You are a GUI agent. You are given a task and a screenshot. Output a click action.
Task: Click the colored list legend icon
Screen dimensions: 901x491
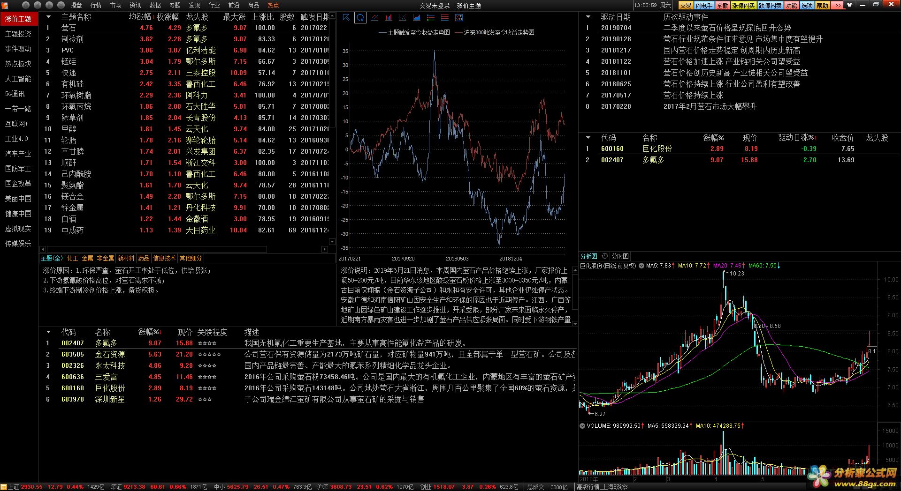pyautogui.click(x=431, y=17)
